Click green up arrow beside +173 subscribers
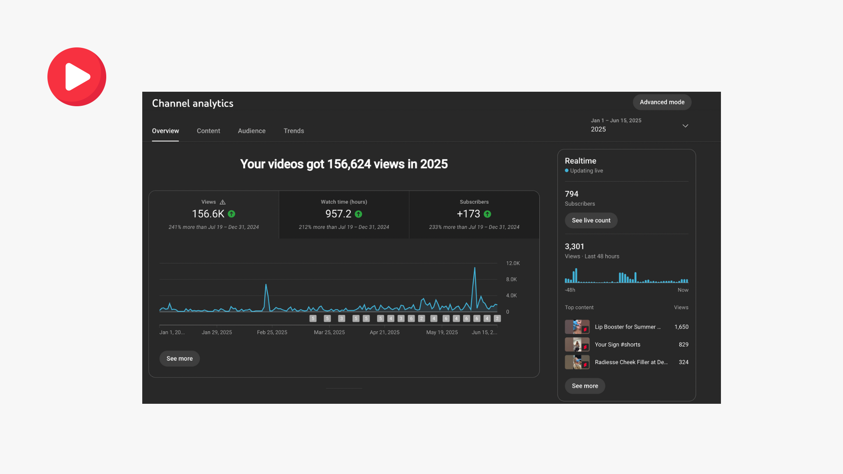Image resolution: width=843 pixels, height=474 pixels. pos(487,214)
